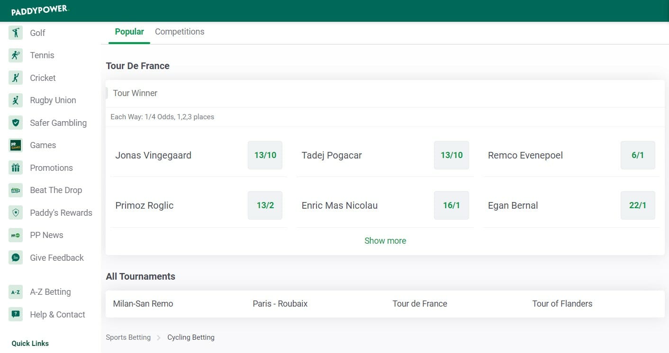Select the Rugby Union icon
The width and height of the screenshot is (669, 353).
tap(16, 100)
